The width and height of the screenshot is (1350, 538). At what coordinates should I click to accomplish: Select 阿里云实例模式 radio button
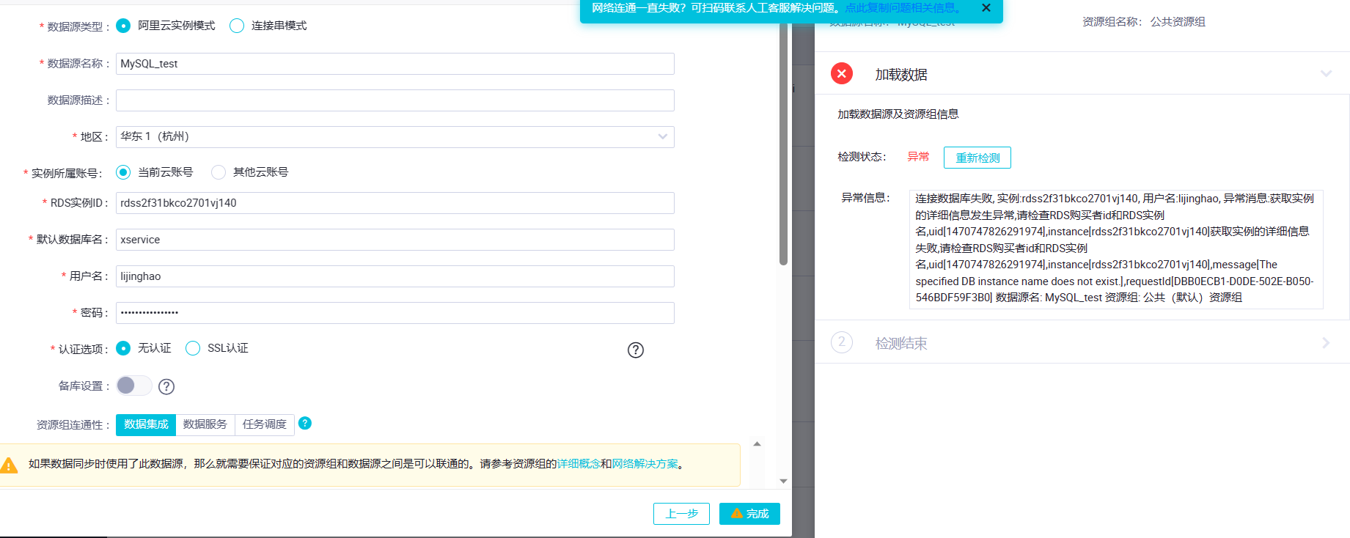(123, 26)
